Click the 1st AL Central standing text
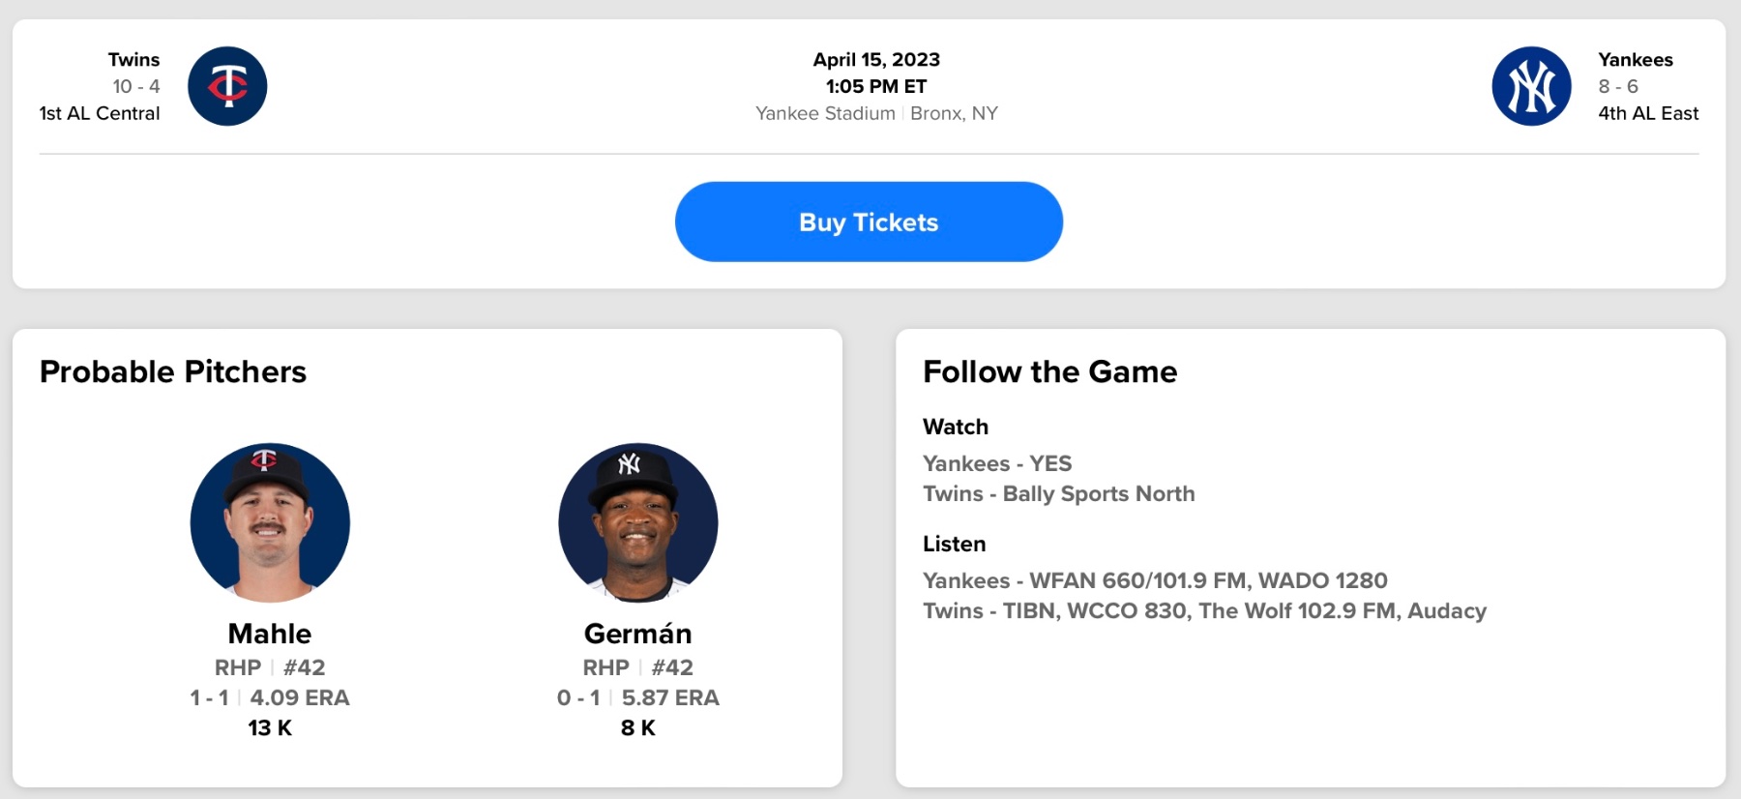Viewport: 1741px width, 799px height. tap(100, 113)
